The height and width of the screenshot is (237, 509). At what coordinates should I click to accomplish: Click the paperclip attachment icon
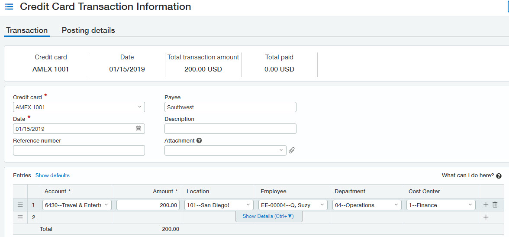[x=292, y=150]
